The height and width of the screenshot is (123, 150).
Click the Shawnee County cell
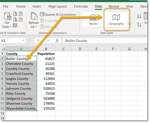[x=21, y=103]
